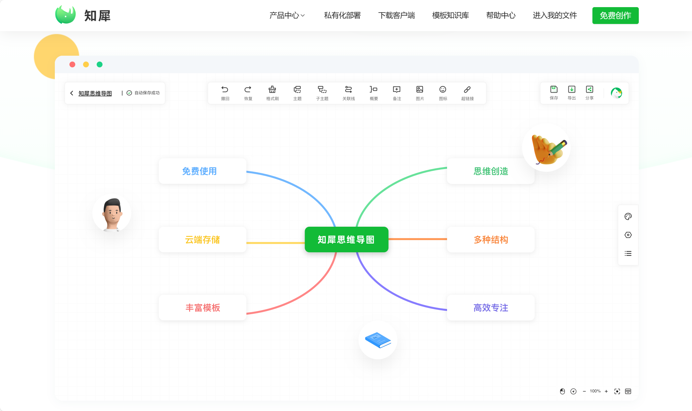The height and width of the screenshot is (411, 692).
Task: Select the Format Painter (格式刷) tool
Action: point(272,89)
